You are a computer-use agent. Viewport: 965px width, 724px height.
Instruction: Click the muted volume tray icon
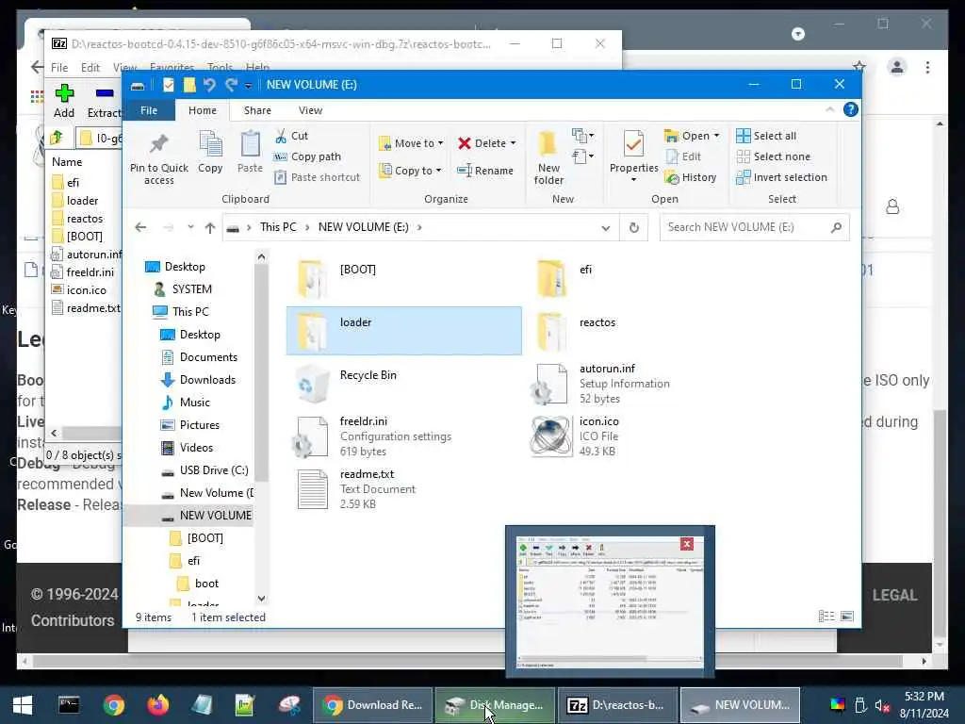pyautogui.click(x=882, y=705)
